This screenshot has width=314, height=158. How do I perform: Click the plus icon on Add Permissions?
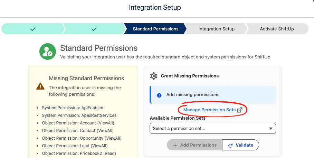point(175,145)
